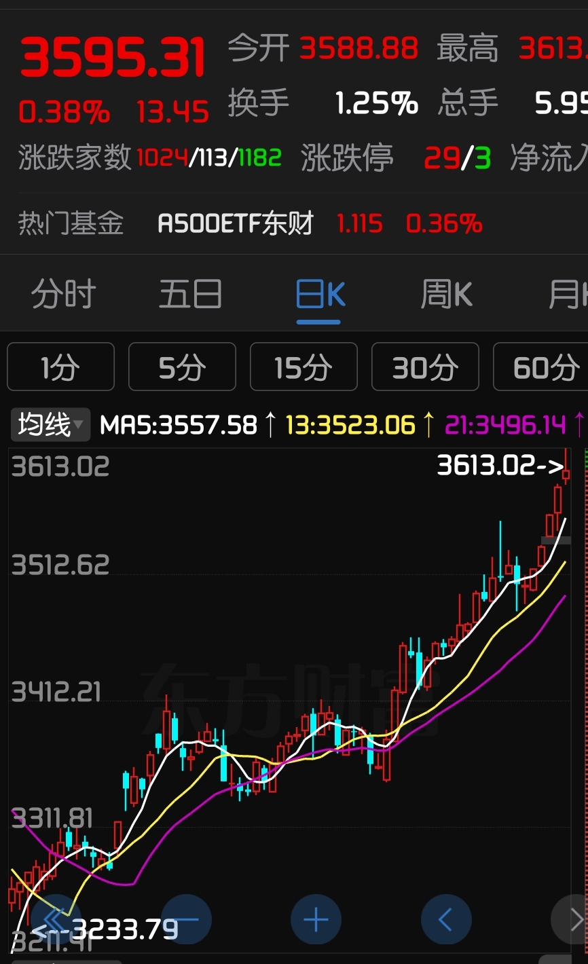Tap the fund change 0.36%
Screen dimensions: 588x964
pos(444,223)
